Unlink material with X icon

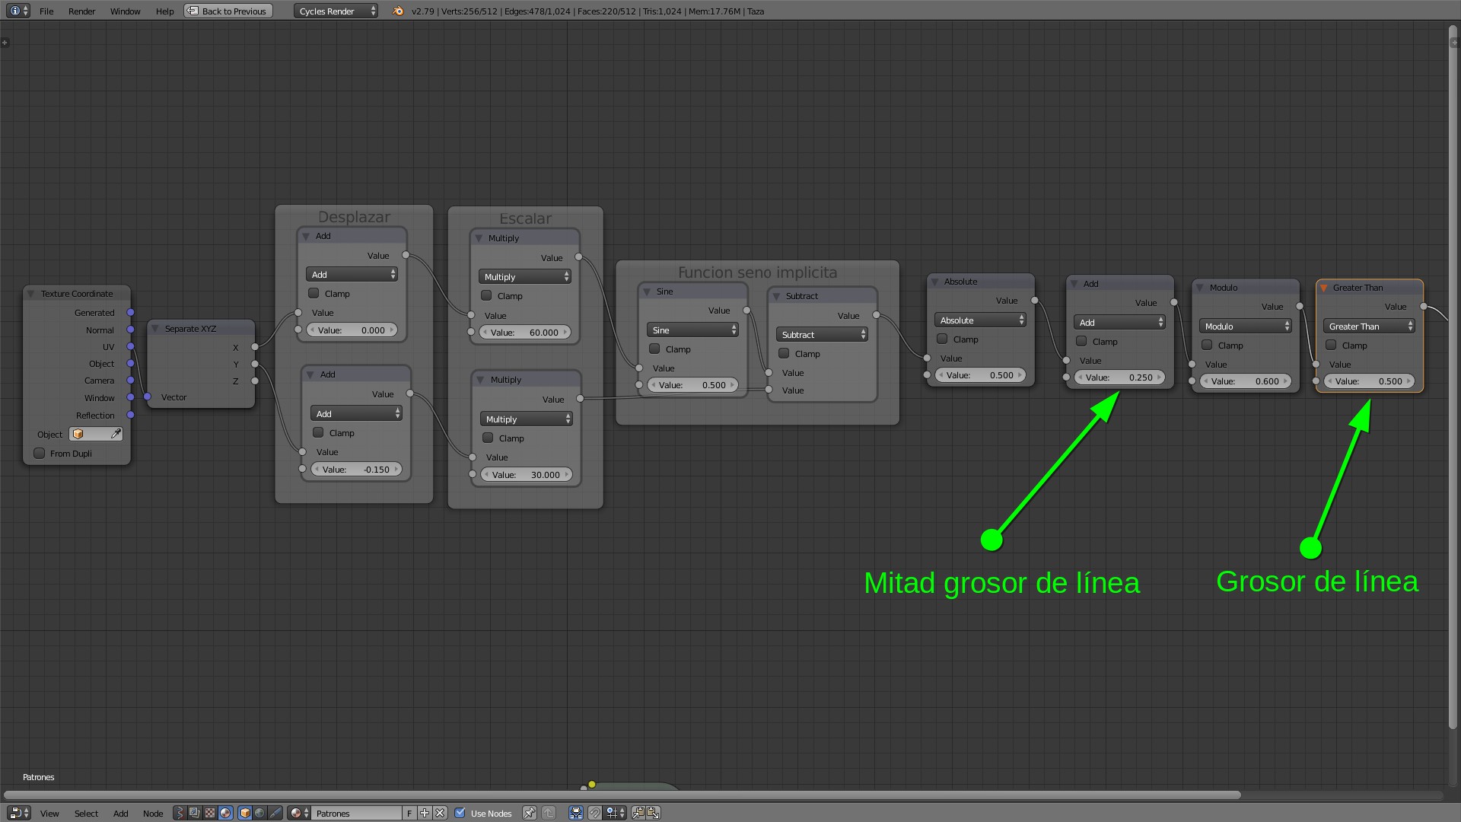(440, 813)
